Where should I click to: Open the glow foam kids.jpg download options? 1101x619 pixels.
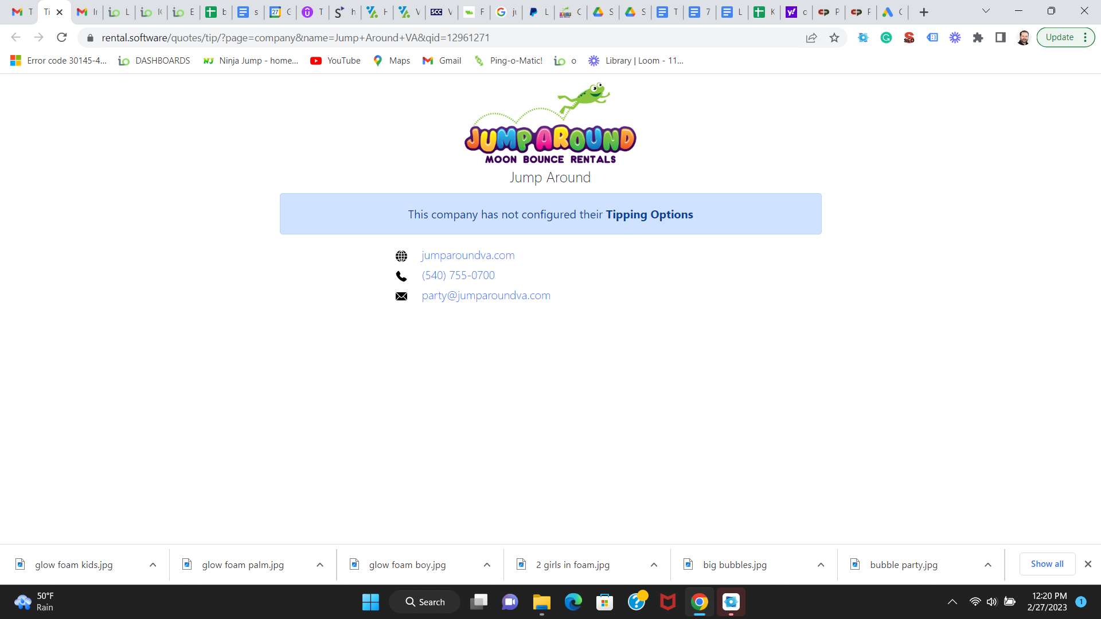[x=153, y=565]
